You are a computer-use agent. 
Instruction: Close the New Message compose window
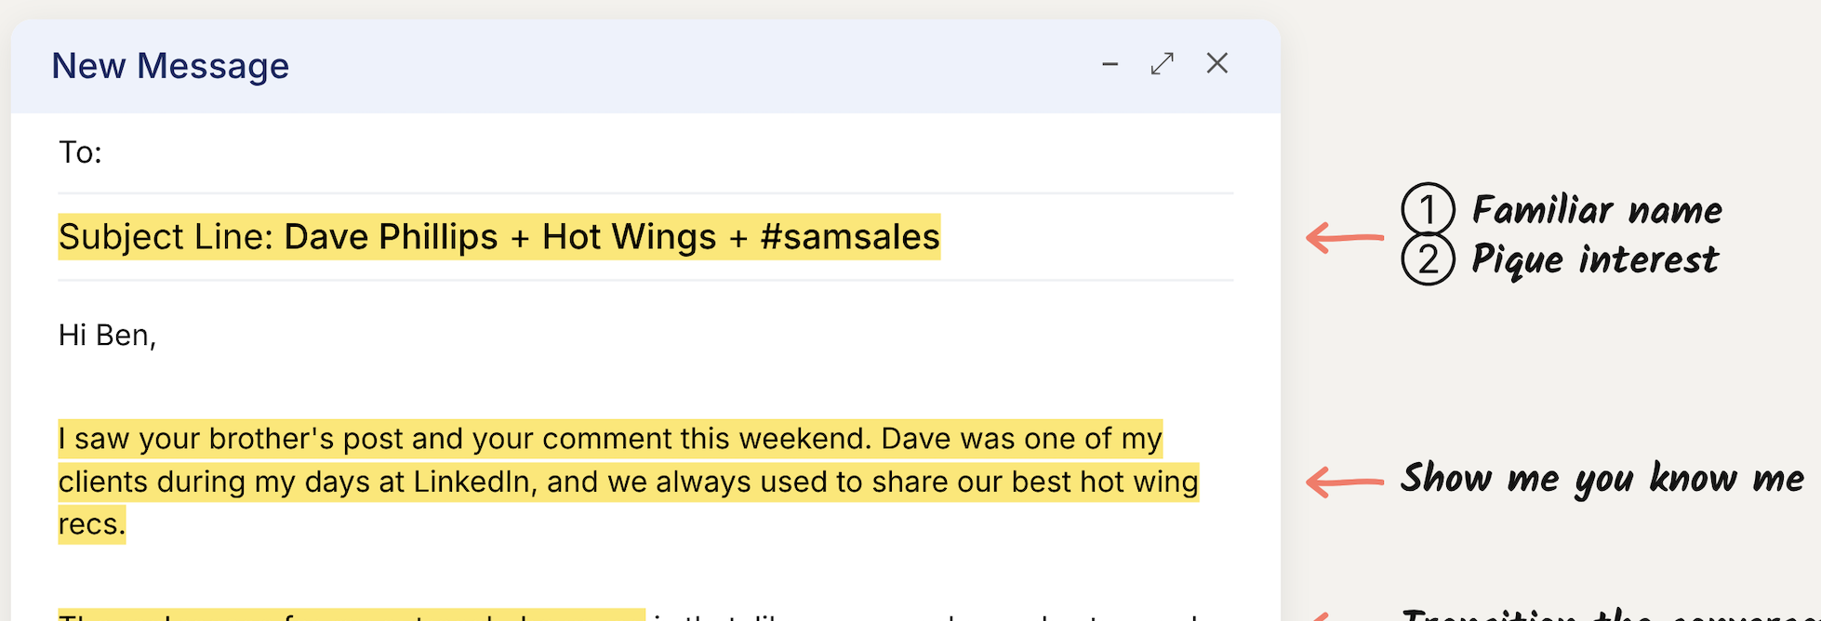(x=1217, y=63)
